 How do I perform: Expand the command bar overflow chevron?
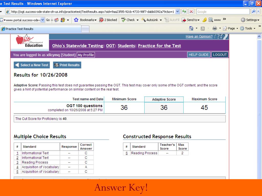click(260, 26)
